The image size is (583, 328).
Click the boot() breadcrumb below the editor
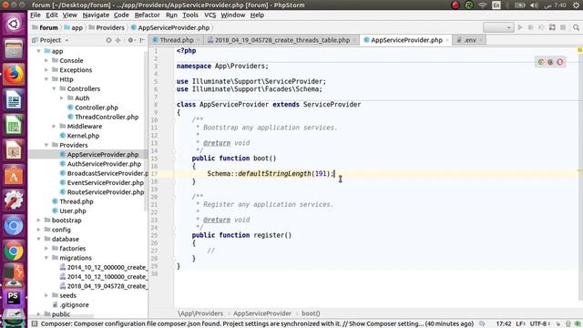coord(311,313)
